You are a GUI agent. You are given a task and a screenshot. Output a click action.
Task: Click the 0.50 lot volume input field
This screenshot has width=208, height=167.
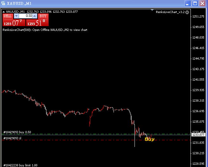[x=25, y=16]
